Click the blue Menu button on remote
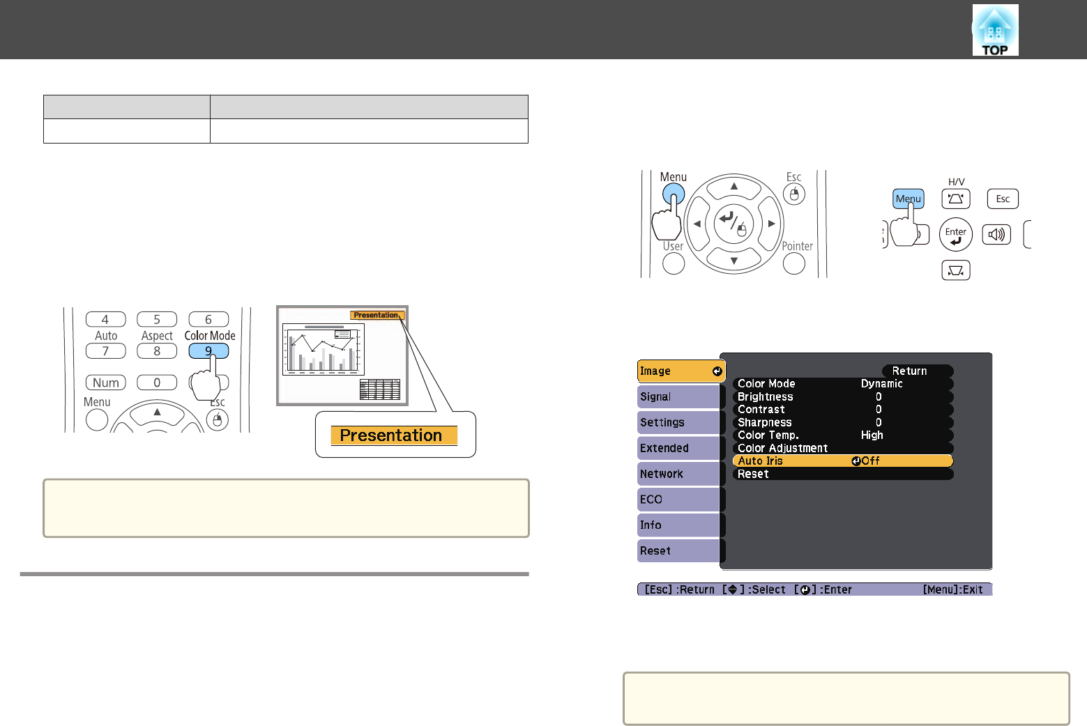Viewport: 1087px width, 726px height. [x=674, y=194]
